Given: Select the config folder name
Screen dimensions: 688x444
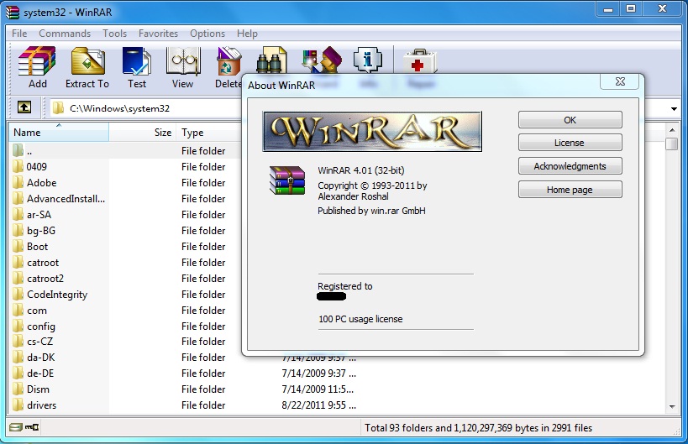Looking at the screenshot, I should (41, 326).
